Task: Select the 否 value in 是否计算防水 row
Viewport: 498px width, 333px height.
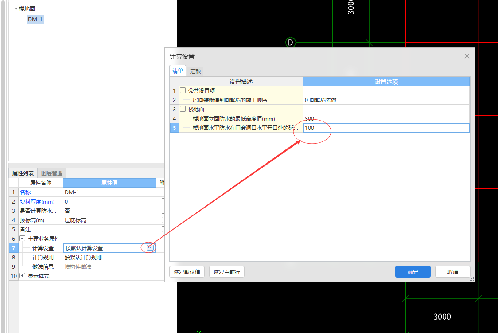Action: (109, 211)
